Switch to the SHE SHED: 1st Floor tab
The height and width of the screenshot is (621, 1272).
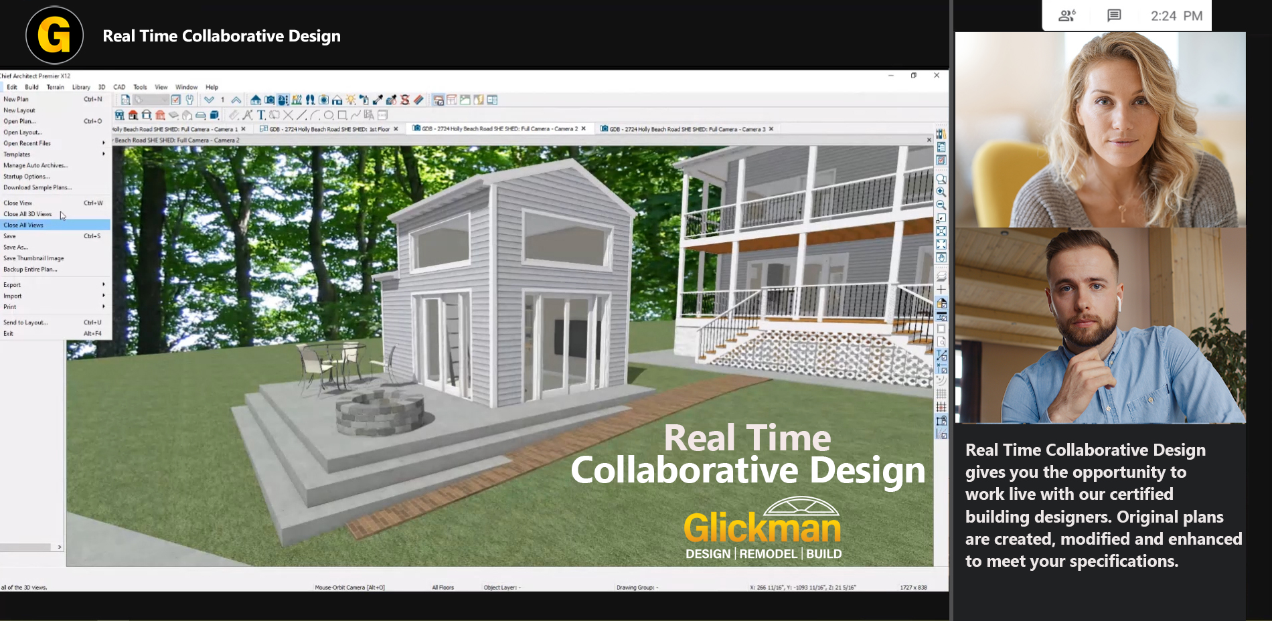[329, 129]
